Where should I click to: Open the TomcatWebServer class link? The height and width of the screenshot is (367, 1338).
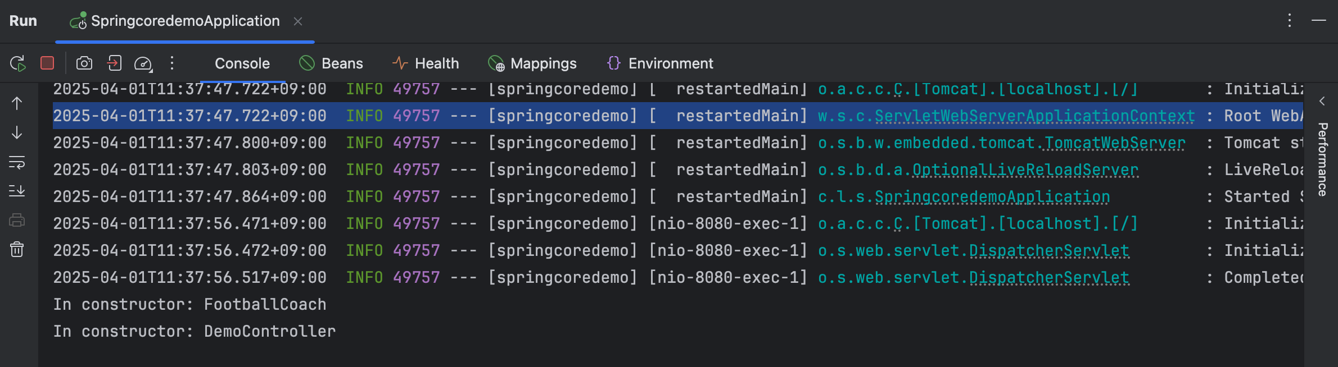(x=1114, y=143)
